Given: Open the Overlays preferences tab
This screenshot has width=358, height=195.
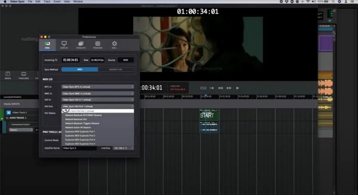Looking at the screenshot, I should [81, 45].
